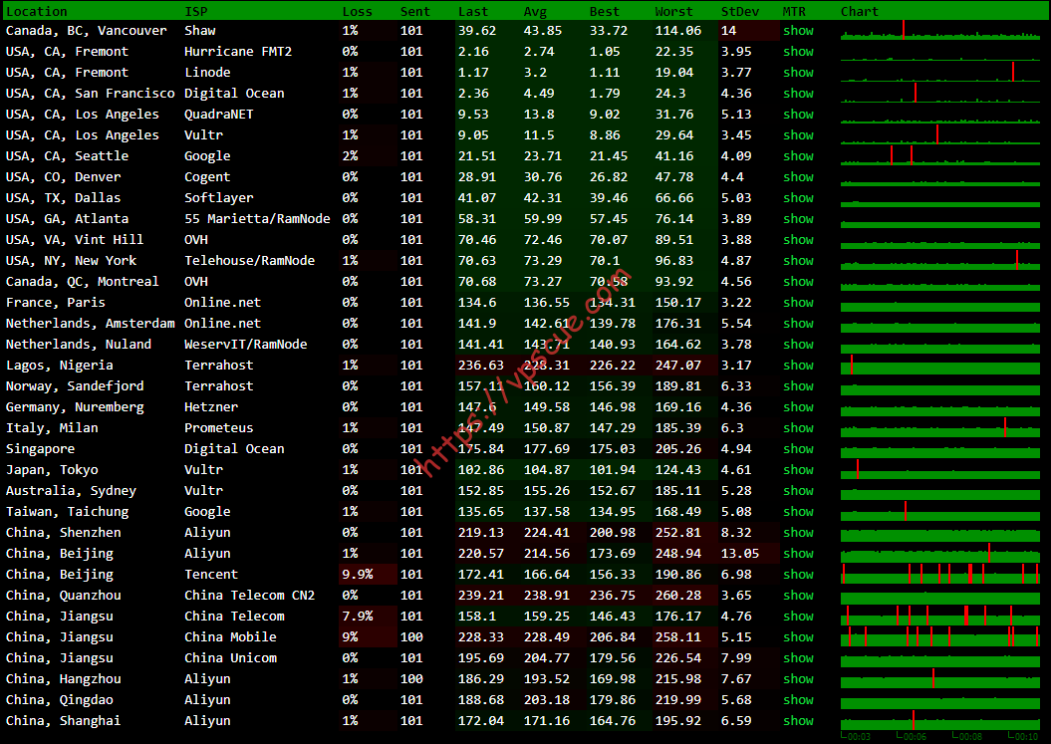The width and height of the screenshot is (1051, 744).
Task: Open show link for Quanzhou China Telecom CN2
Action: click(x=798, y=596)
